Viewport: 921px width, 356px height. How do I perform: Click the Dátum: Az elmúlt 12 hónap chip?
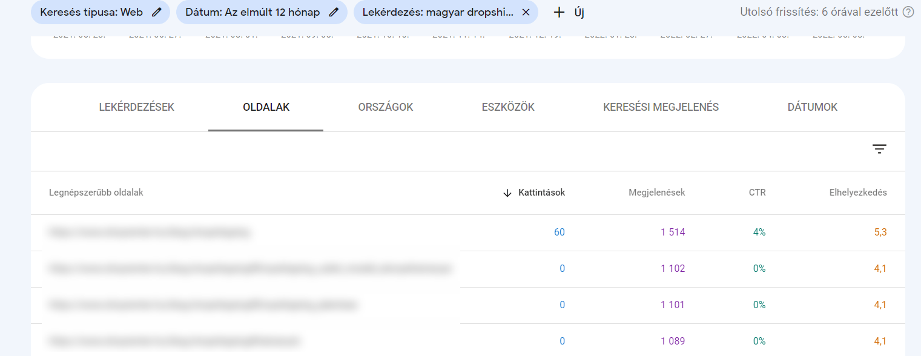(262, 12)
